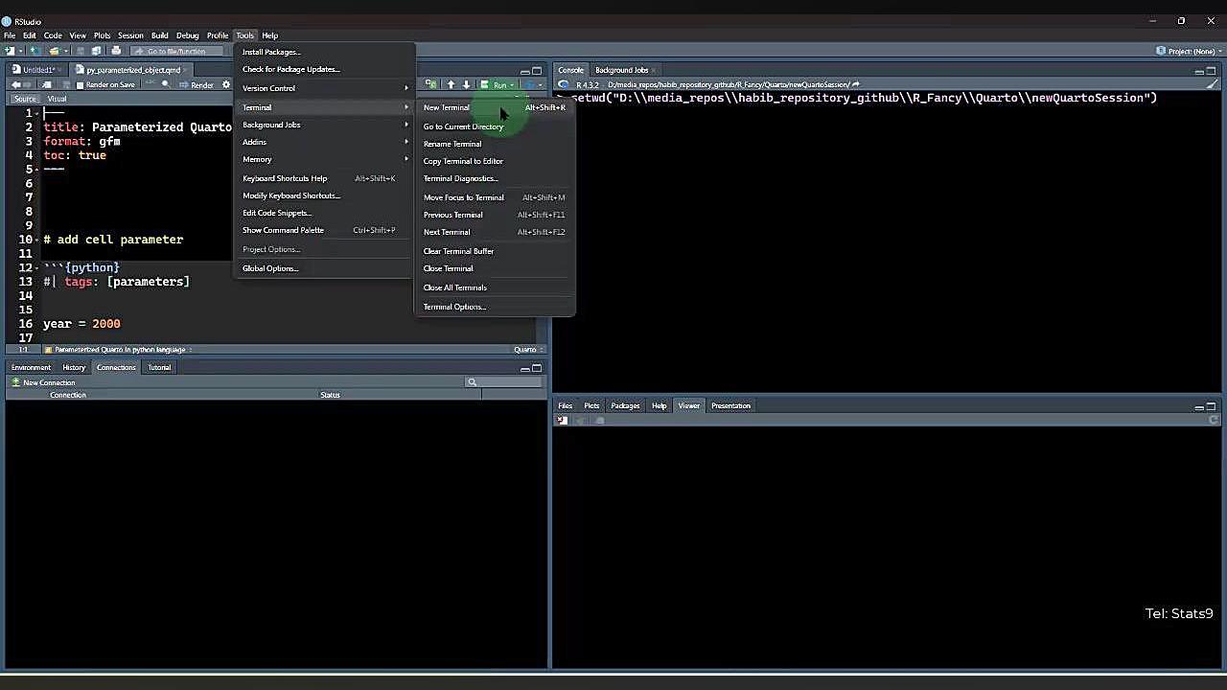The height and width of the screenshot is (690, 1227).
Task: Open Terminal Diagnostics
Action: (495, 178)
